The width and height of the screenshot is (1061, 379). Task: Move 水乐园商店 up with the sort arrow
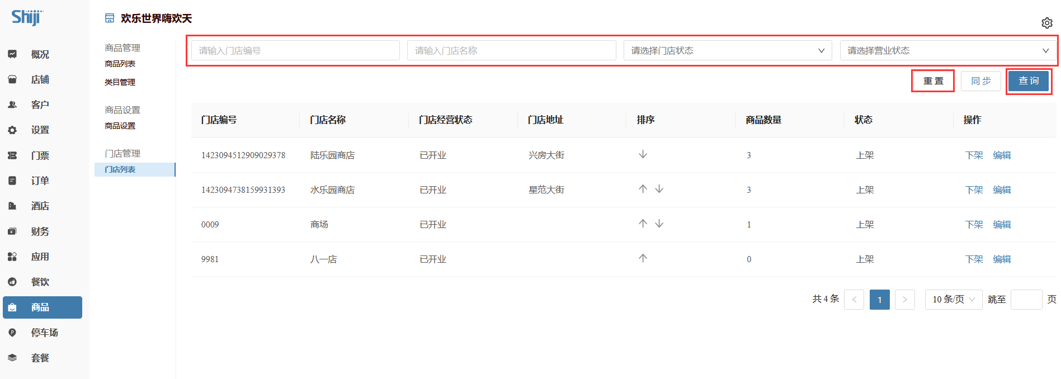click(643, 189)
